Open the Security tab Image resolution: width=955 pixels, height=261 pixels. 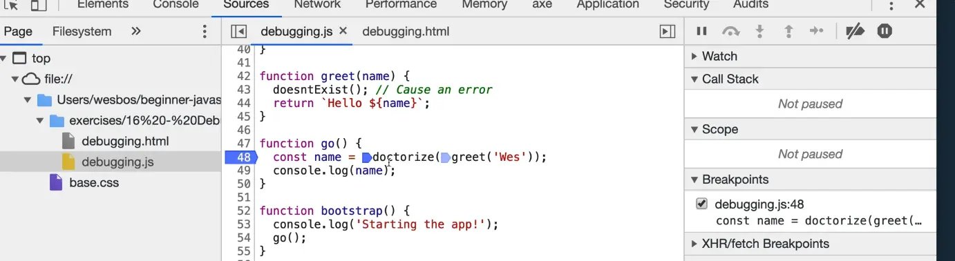[686, 4]
